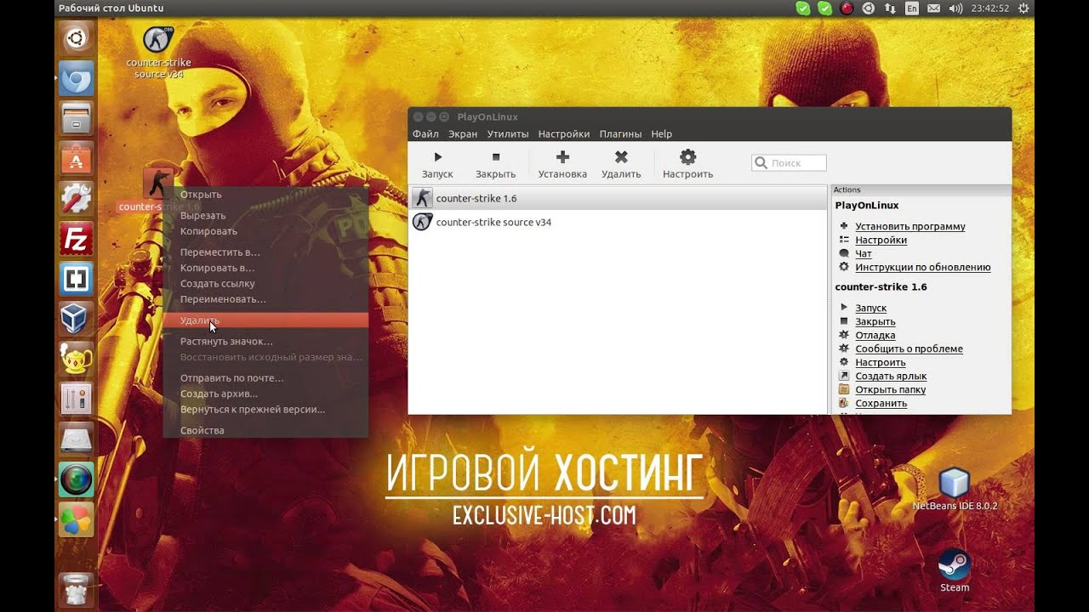Open the volume indicator in the top panel
Viewport: 1089px width, 612px height.
coord(955,8)
